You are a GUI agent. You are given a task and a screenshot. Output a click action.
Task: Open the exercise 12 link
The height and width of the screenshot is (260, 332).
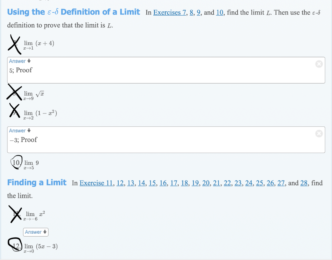120,183
